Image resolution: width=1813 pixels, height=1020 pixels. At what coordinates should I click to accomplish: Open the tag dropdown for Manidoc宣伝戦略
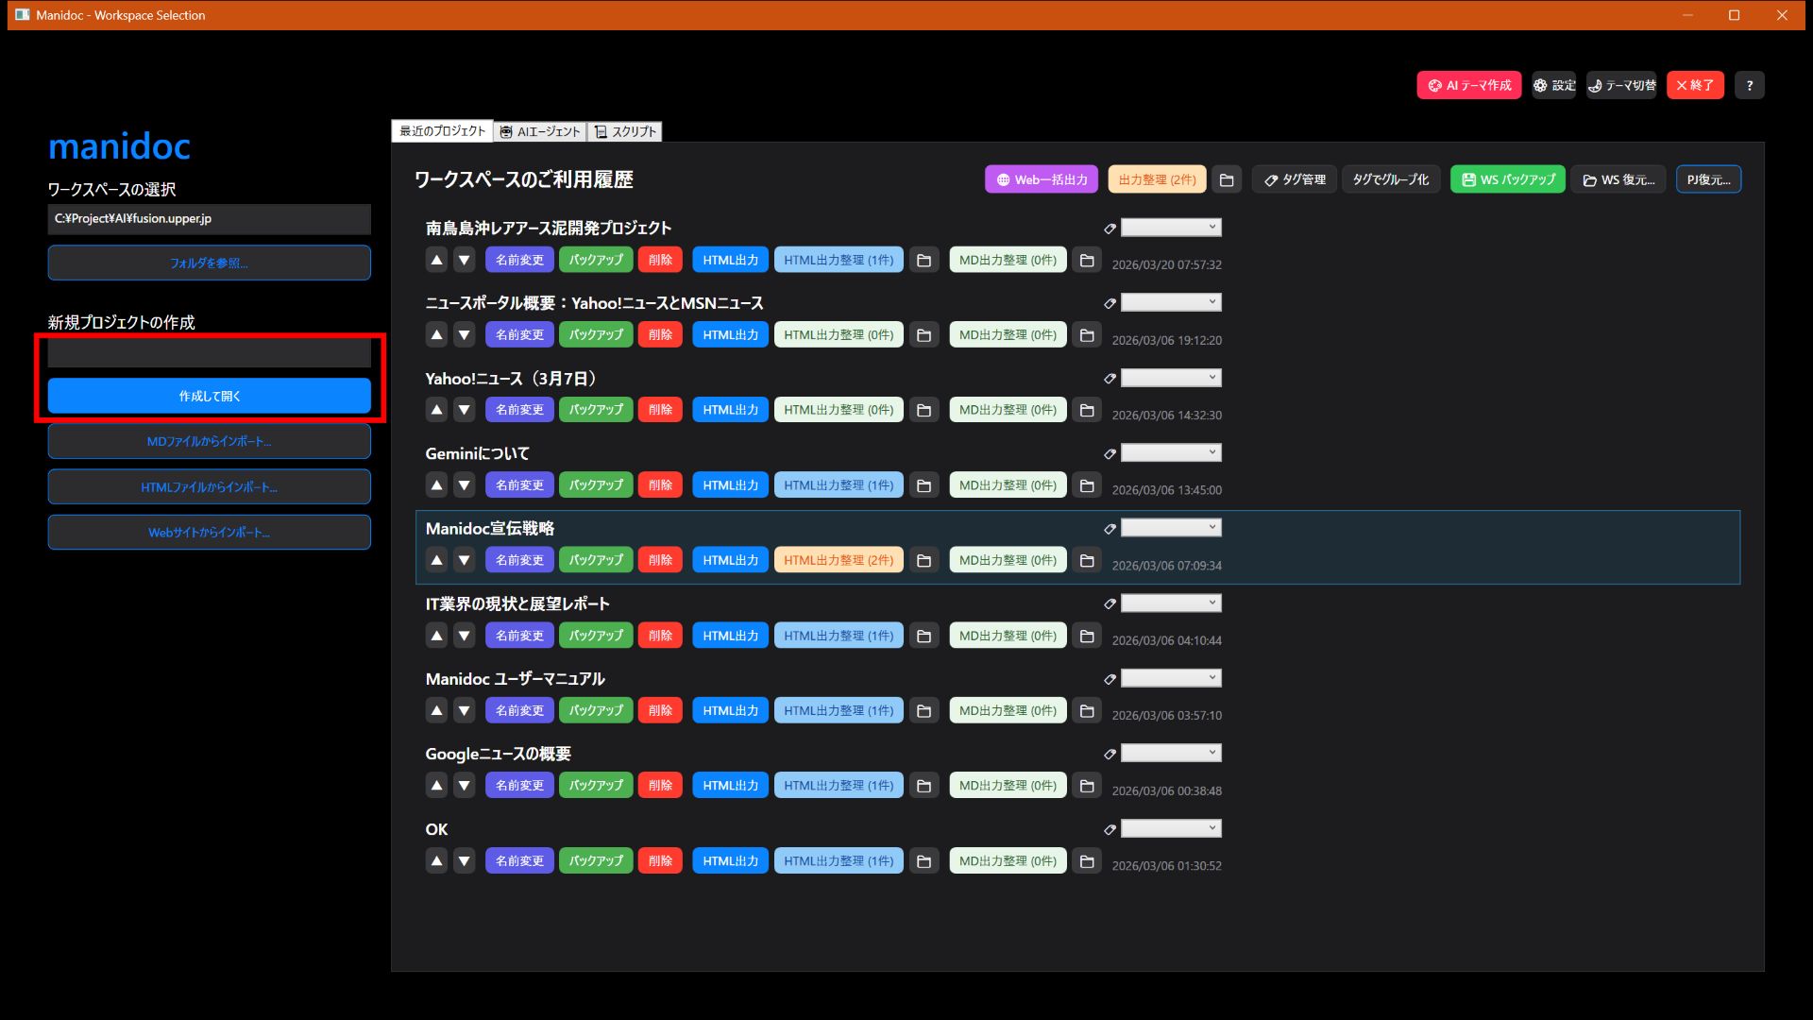coord(1170,527)
